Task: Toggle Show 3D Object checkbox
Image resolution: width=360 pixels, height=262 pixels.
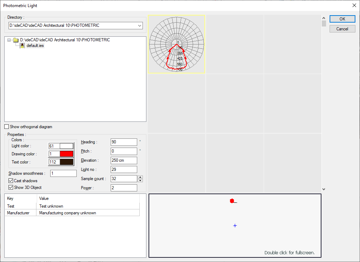Action: click(x=11, y=187)
